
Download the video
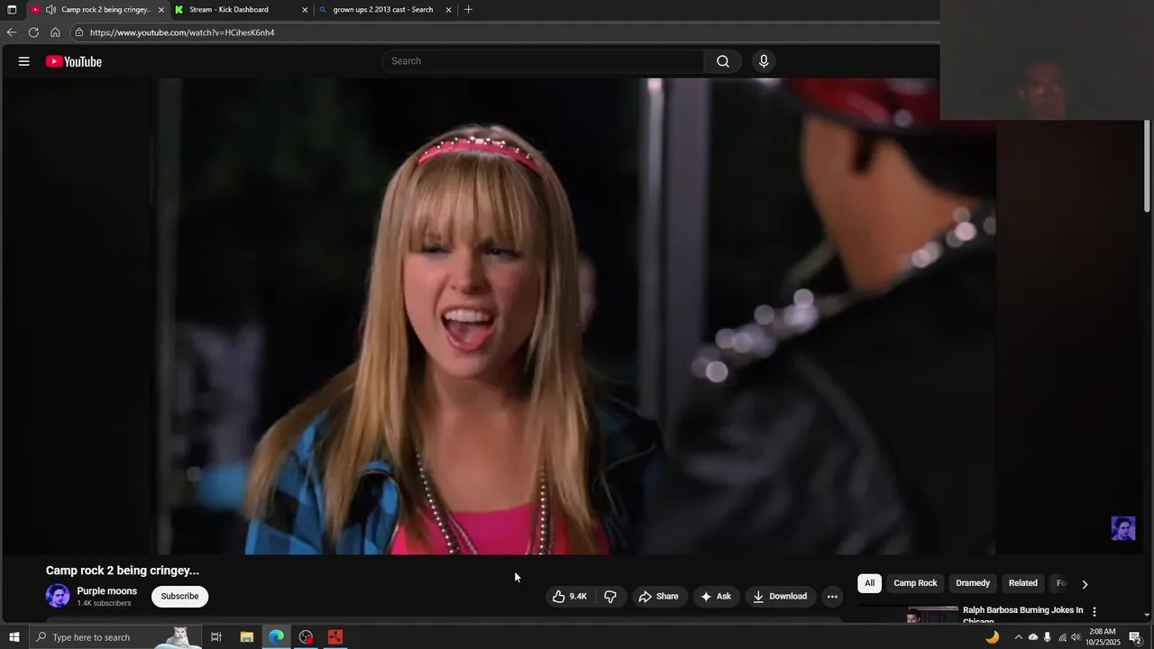[780, 596]
